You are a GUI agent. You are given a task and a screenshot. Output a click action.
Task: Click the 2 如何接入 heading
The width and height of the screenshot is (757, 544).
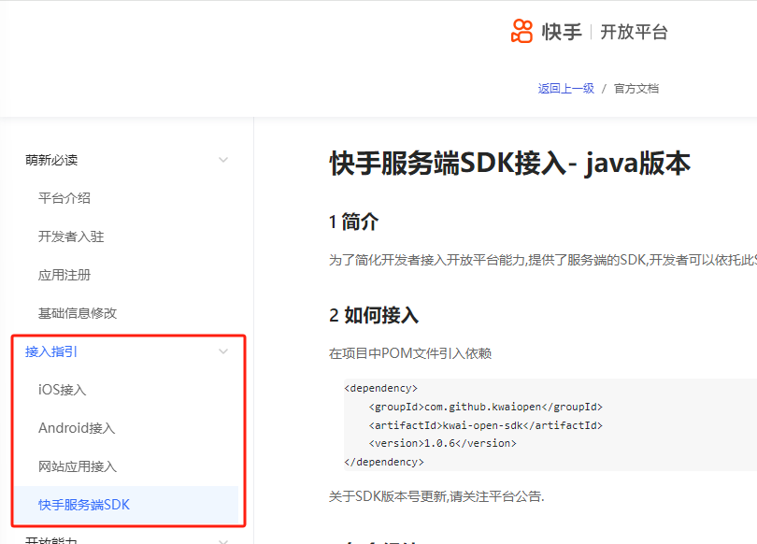point(374,315)
